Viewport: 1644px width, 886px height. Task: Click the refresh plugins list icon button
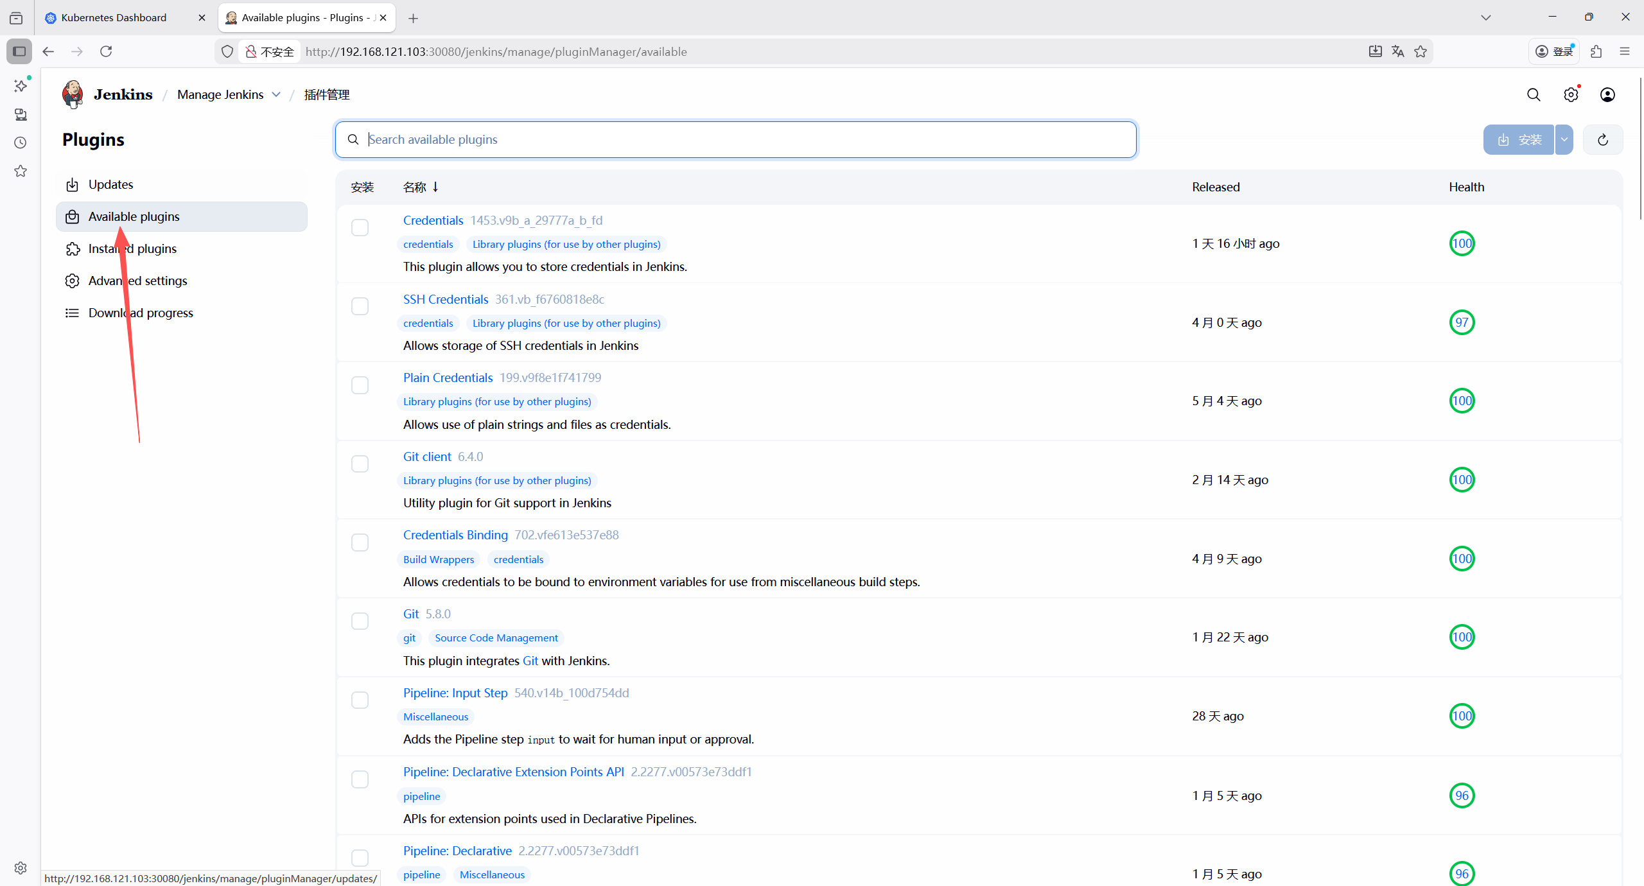[x=1603, y=140]
